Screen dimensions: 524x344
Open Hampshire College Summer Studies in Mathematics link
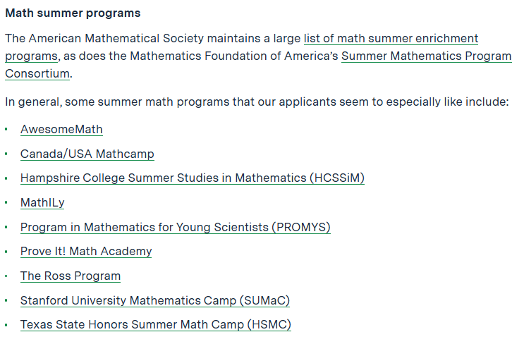click(x=192, y=178)
